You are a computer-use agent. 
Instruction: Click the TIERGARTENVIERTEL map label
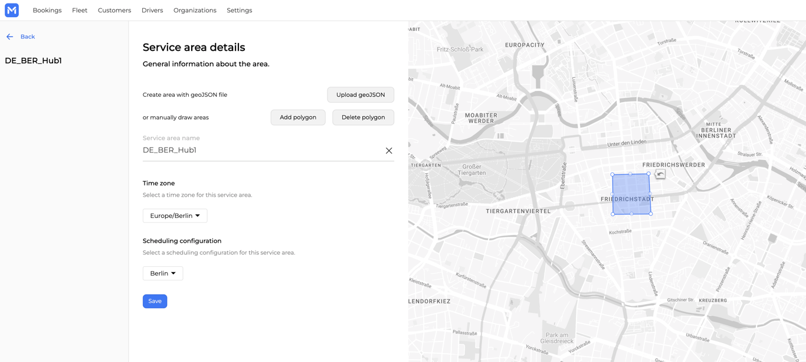(x=518, y=211)
